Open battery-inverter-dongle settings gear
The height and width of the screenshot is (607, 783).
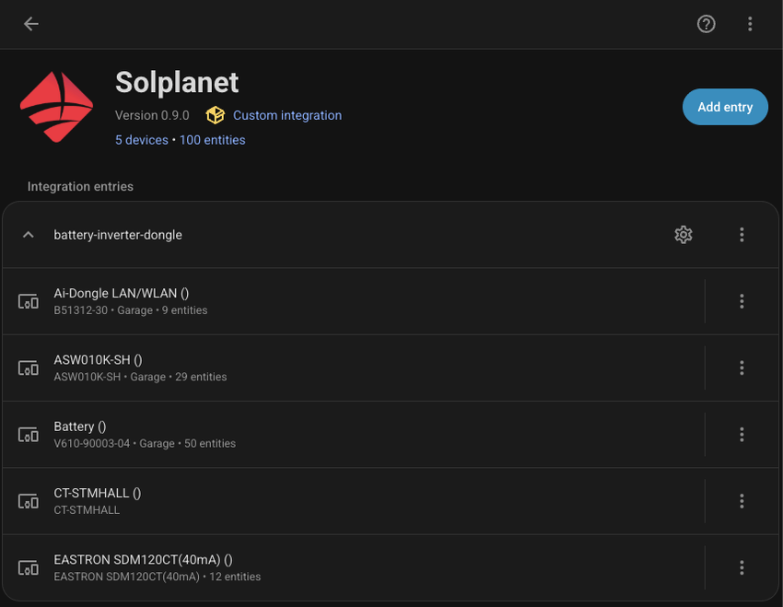(683, 235)
